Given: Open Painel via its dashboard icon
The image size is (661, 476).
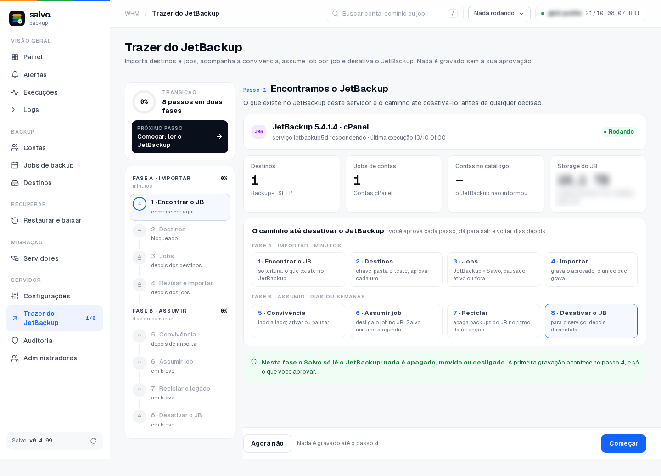Looking at the screenshot, I should pos(15,57).
